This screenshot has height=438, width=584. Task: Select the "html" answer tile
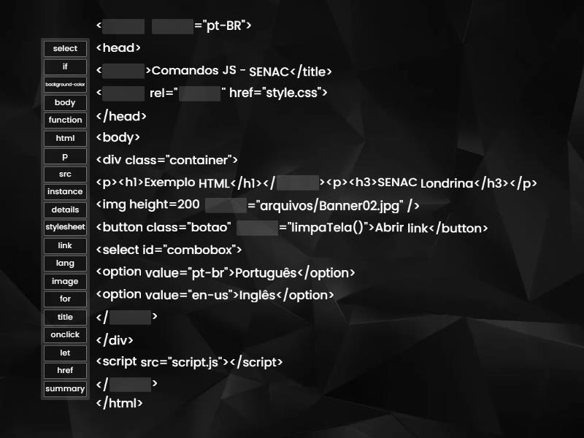point(64,138)
